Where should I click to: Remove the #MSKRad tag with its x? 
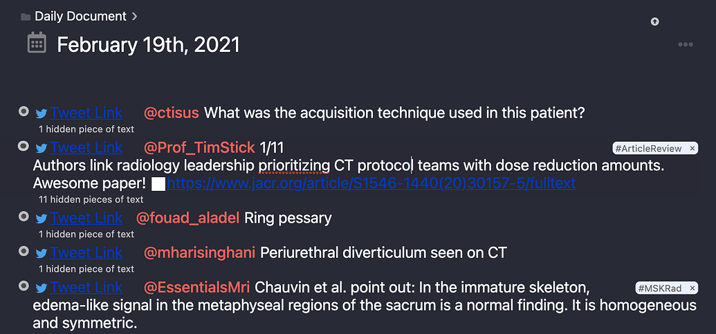tap(692, 288)
